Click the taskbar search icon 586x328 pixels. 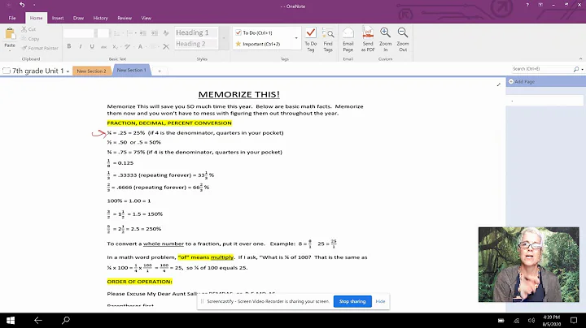[66, 320]
